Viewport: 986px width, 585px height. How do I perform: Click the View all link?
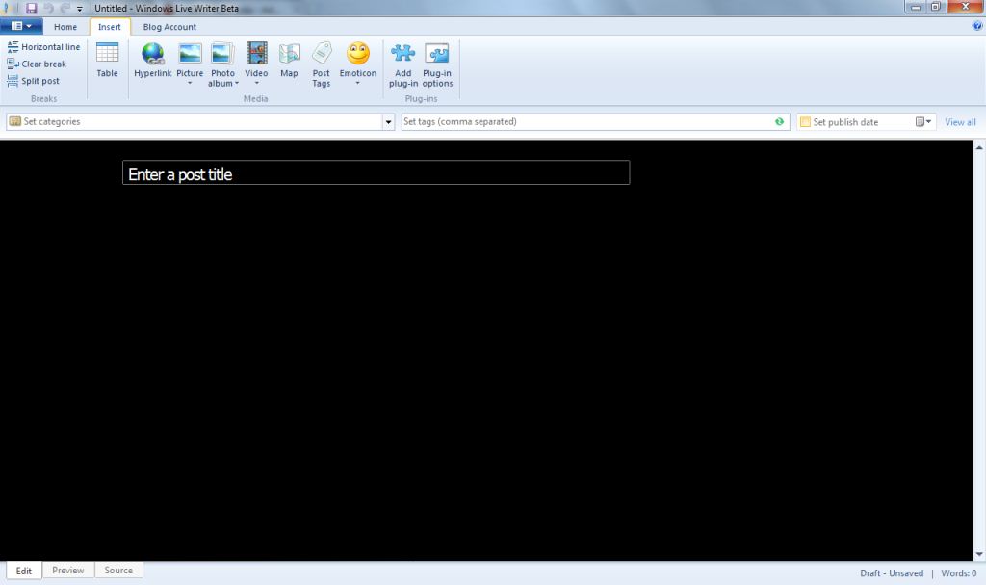960,122
